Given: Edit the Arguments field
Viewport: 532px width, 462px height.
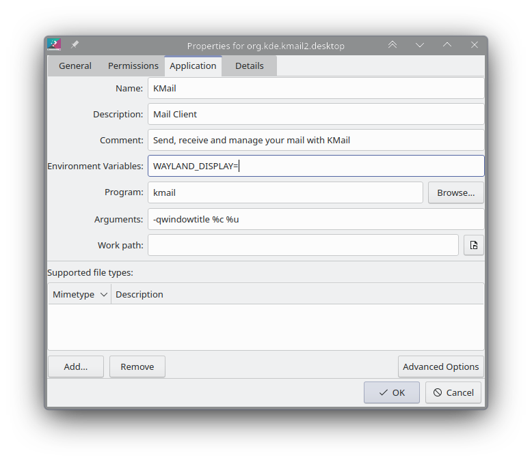Looking at the screenshot, I should click(316, 219).
